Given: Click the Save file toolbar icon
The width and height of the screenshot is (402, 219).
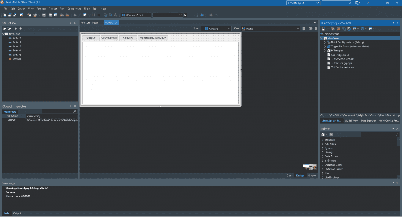Looking at the screenshot, I should coord(44,15).
